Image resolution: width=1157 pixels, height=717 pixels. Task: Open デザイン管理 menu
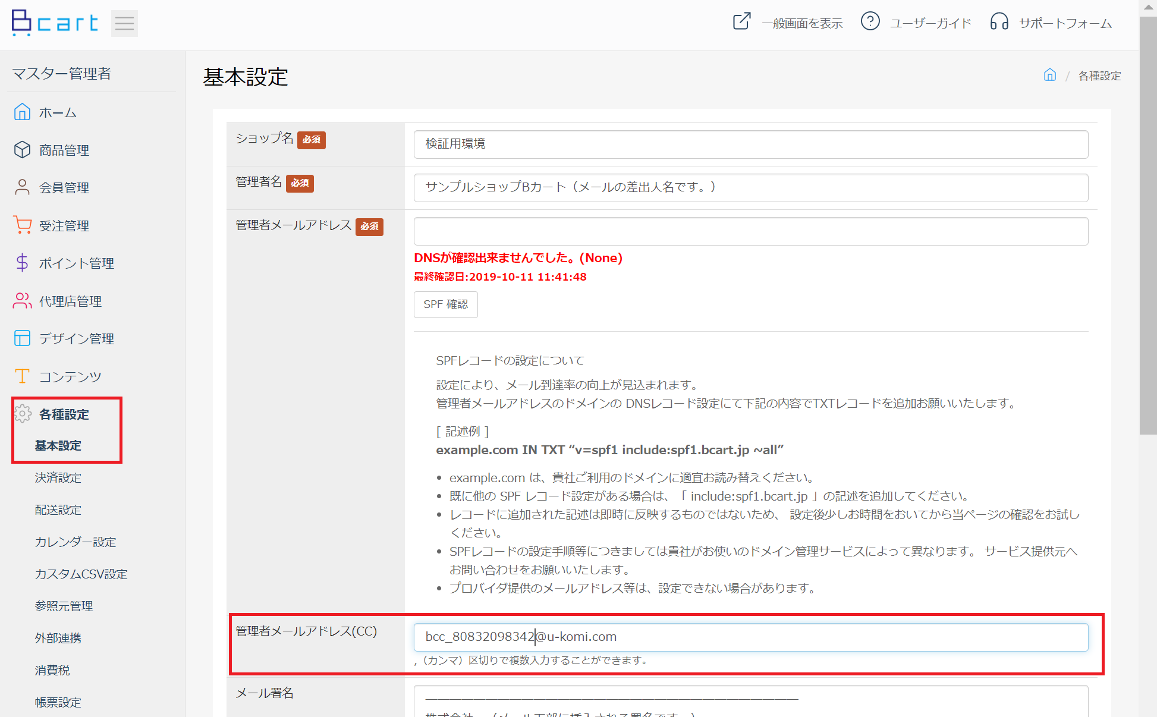click(x=77, y=339)
